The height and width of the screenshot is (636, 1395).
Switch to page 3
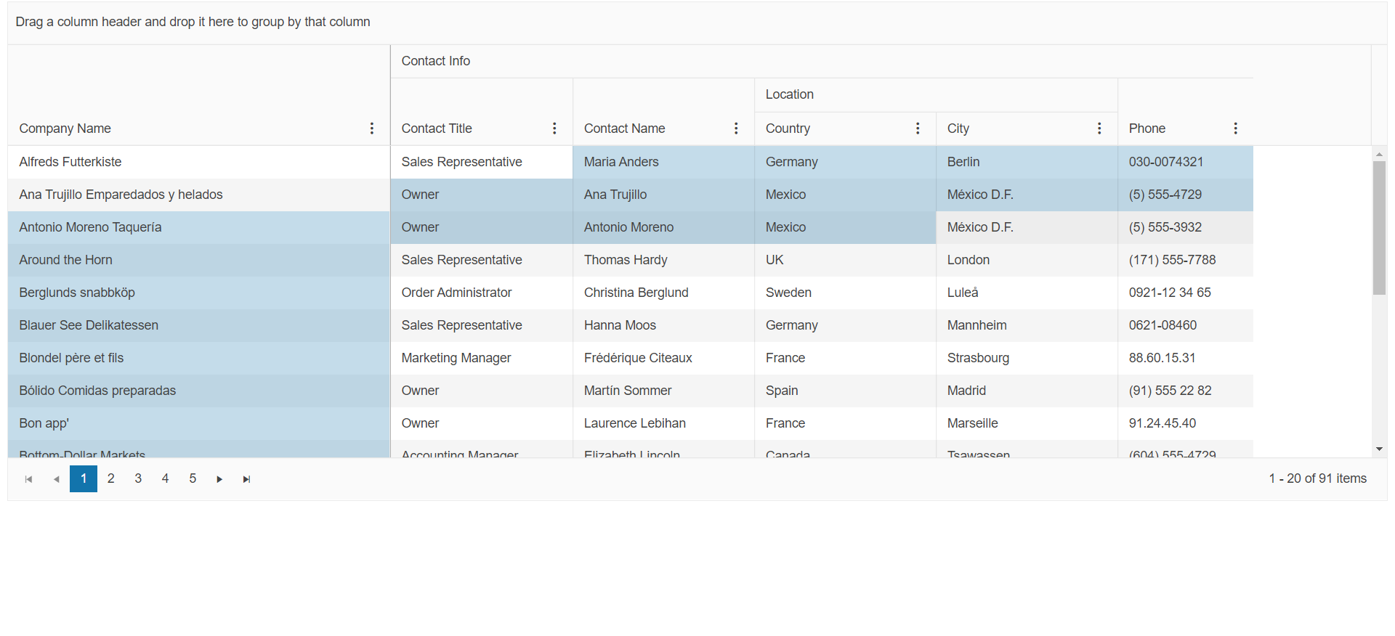pyautogui.click(x=138, y=478)
